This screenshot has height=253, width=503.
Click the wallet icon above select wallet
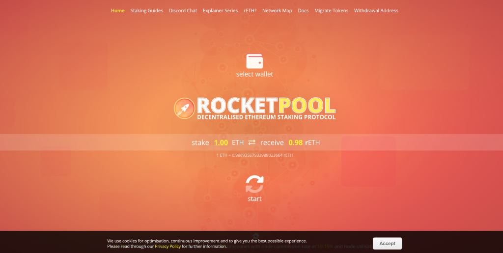pos(254,61)
